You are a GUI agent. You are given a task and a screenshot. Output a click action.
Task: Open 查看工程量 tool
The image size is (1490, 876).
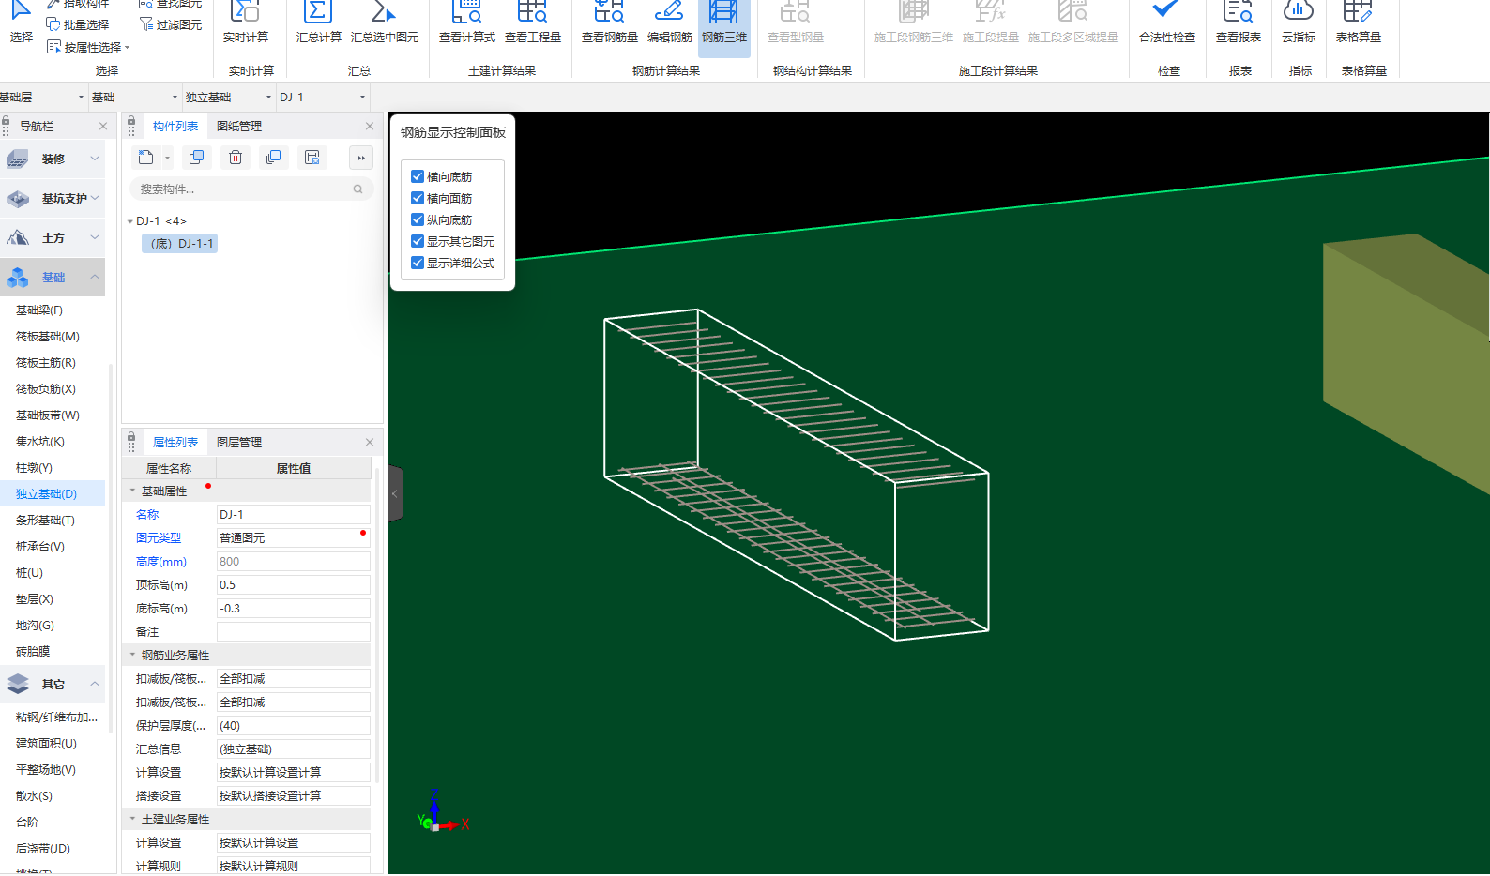tap(533, 23)
